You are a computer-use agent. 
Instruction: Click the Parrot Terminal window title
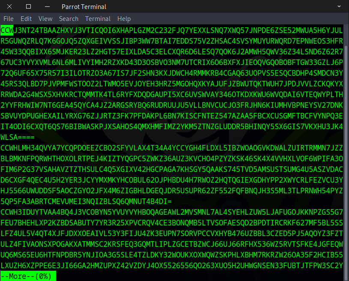tap(84, 6)
